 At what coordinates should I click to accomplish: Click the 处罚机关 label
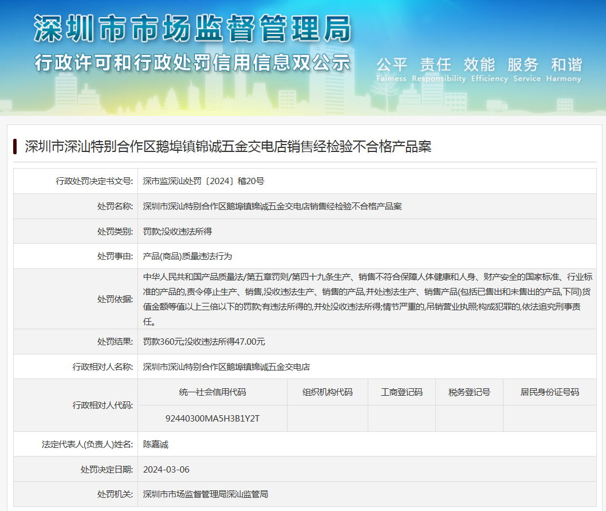tap(115, 494)
